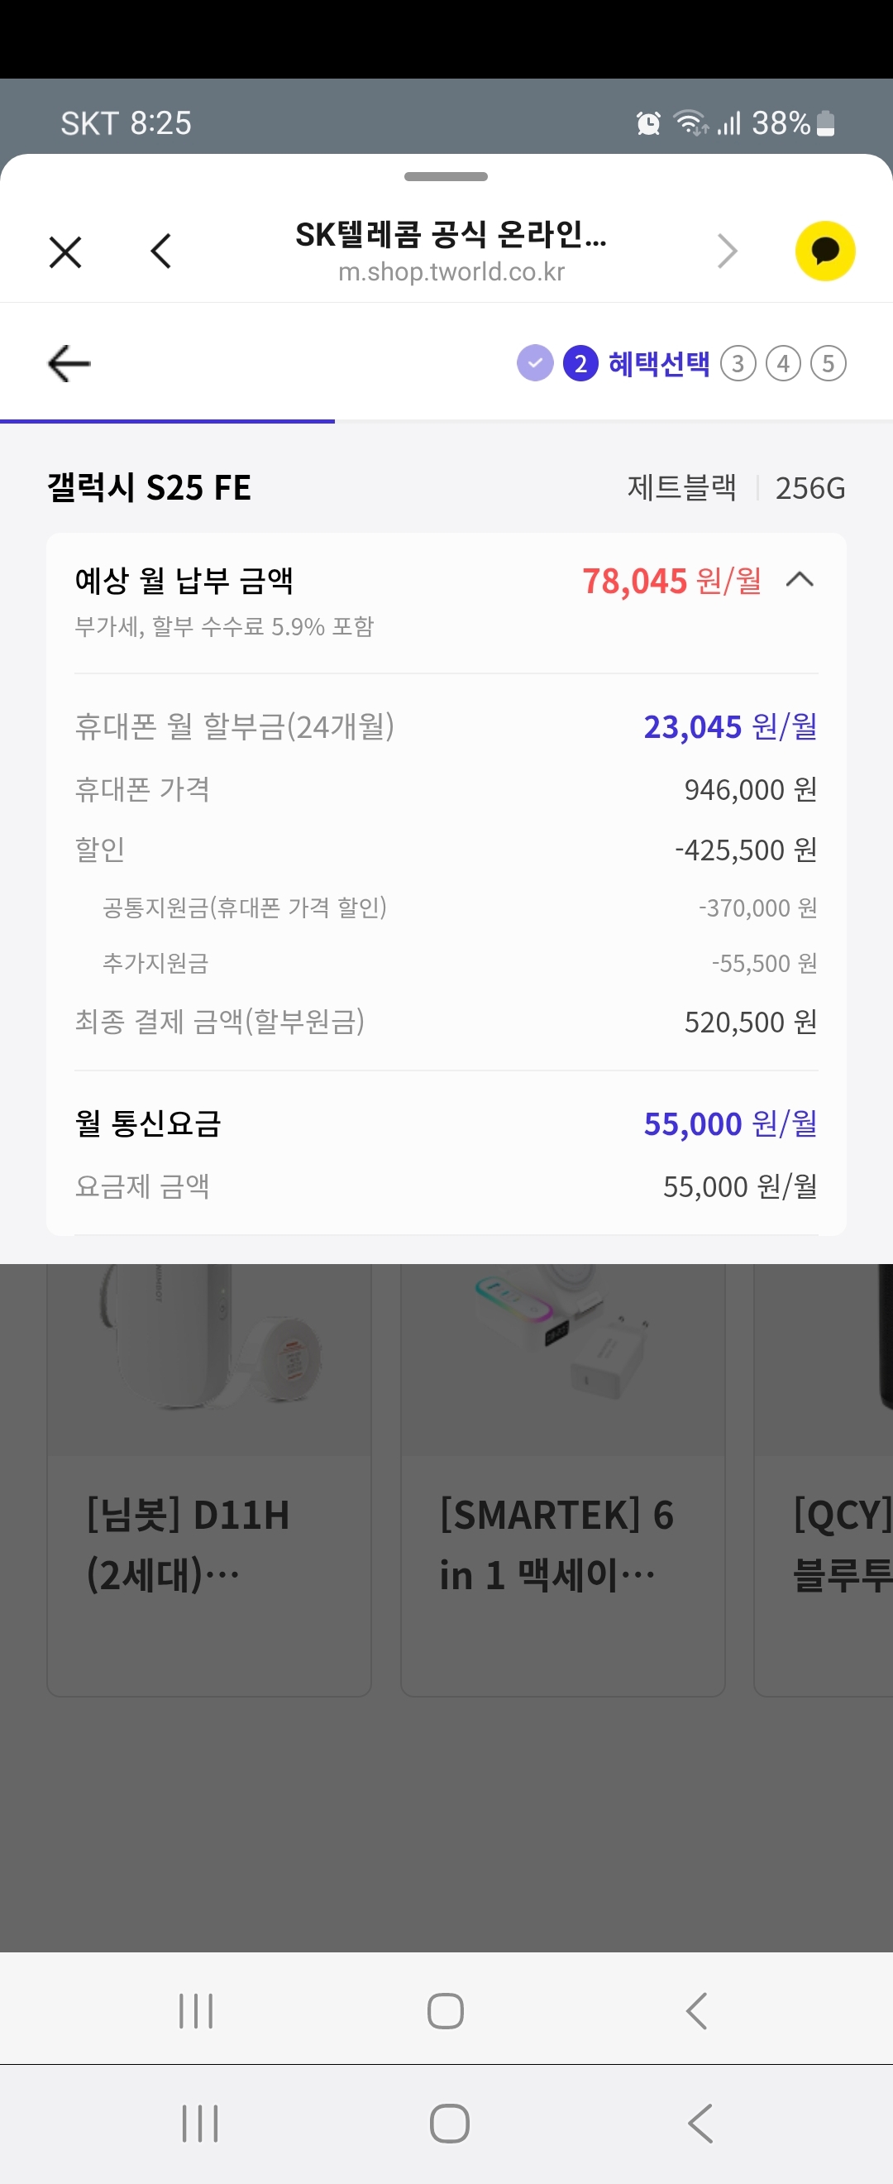Select the current step 2 혜택선택

pos(639,364)
